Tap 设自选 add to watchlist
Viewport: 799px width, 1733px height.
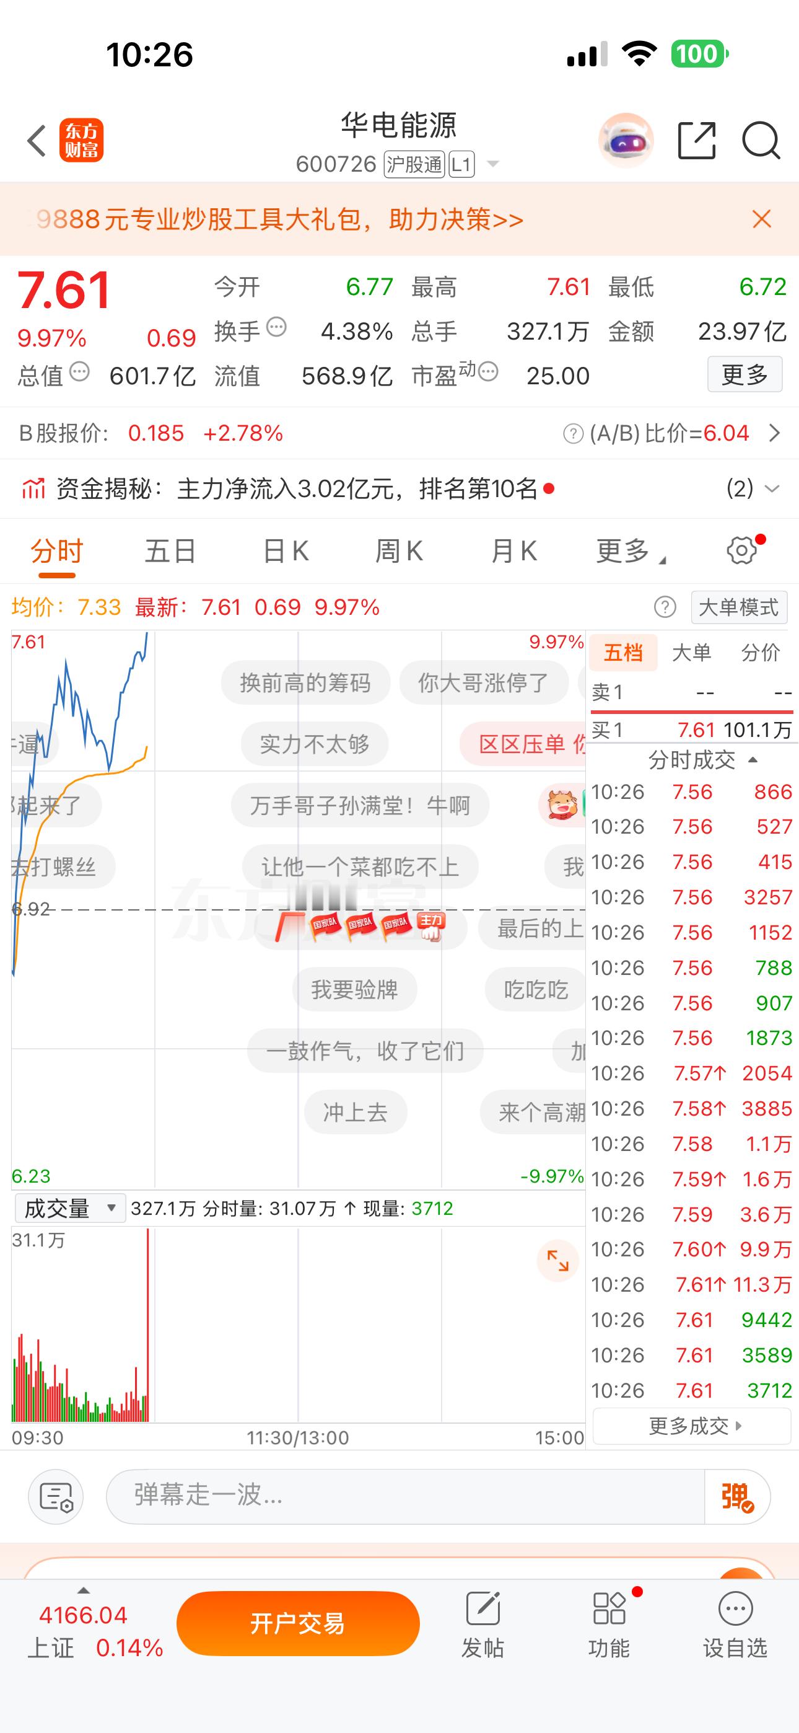[x=735, y=1625]
